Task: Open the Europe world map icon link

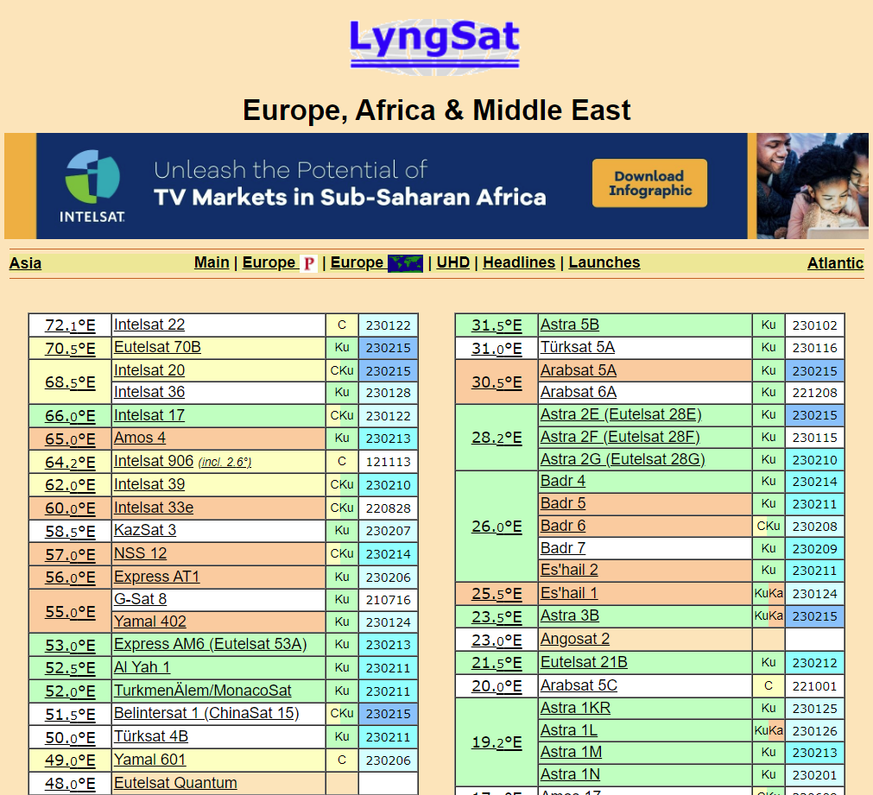Action: point(405,263)
